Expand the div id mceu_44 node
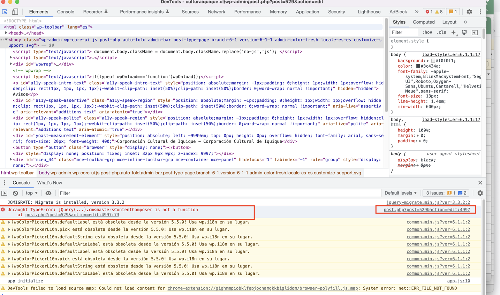 coord(11,160)
